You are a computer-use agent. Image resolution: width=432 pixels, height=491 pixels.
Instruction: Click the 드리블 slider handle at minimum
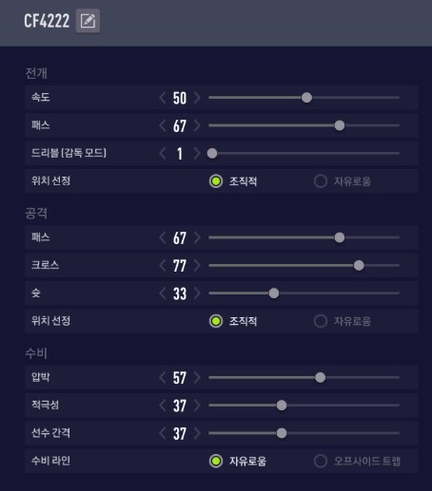click(x=212, y=154)
